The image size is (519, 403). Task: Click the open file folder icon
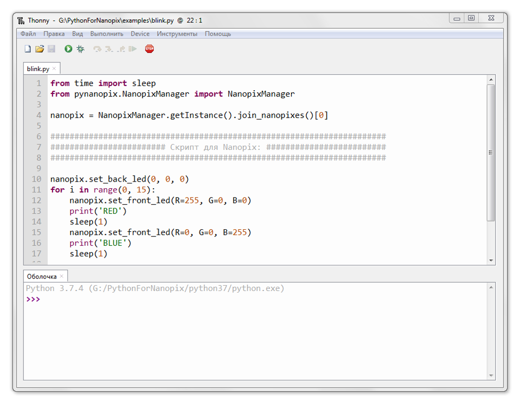tap(39, 49)
